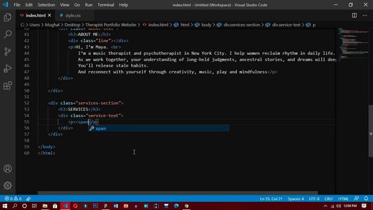373x210 pixels.
Task: Click the Mughal breadcrumb folder
Action: tap(52, 24)
